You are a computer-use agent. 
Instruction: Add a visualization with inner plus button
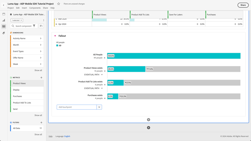149,120
